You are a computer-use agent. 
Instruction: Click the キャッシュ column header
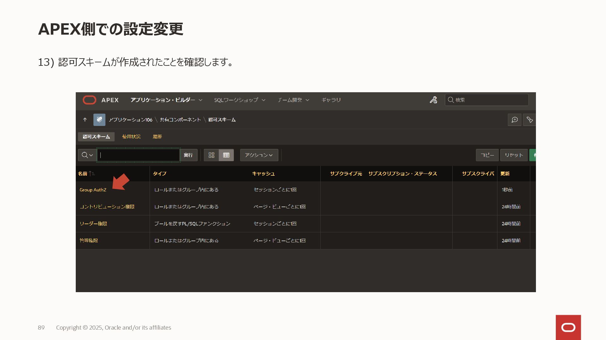click(x=264, y=174)
